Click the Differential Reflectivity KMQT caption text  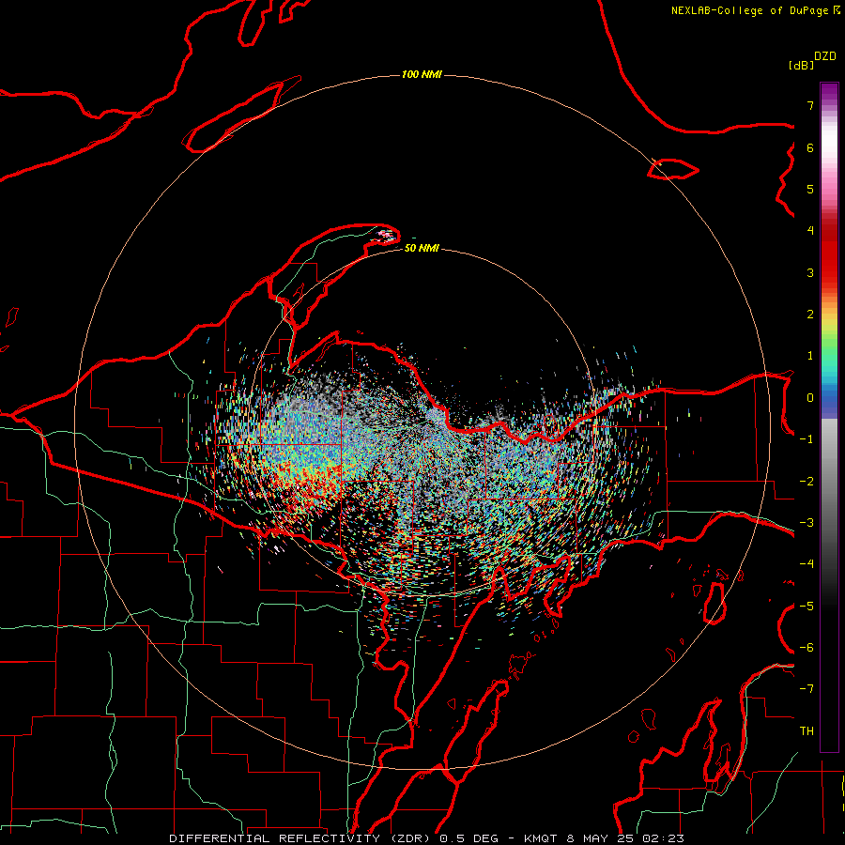(x=427, y=838)
